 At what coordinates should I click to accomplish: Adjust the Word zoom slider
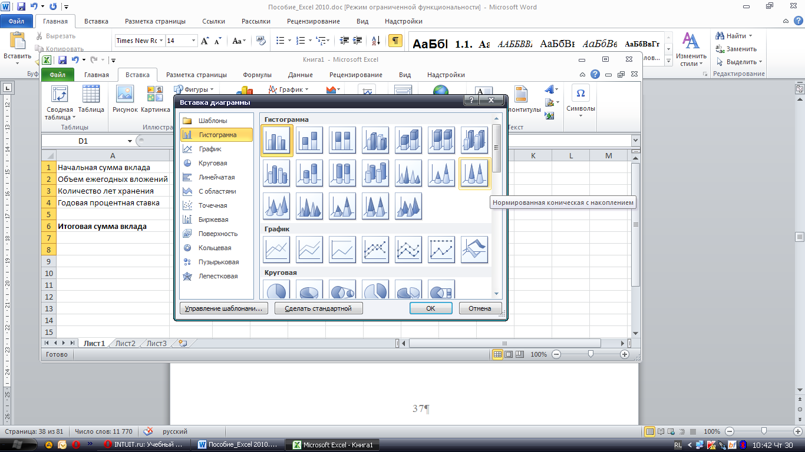coord(764,431)
